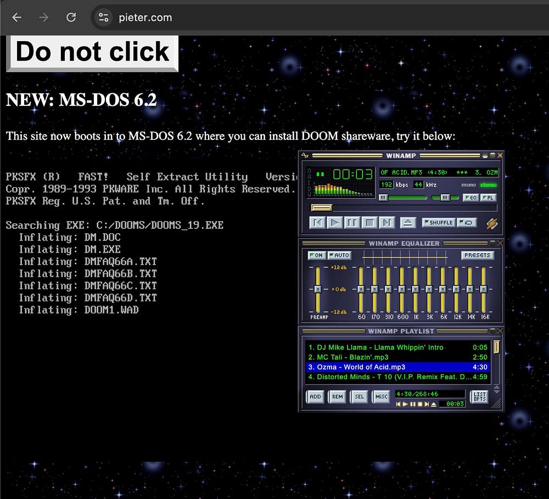
Task: Toggle equalizer ON button
Action: 317,255
